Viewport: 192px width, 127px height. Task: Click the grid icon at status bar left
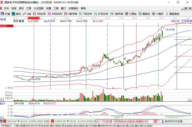[1, 121]
